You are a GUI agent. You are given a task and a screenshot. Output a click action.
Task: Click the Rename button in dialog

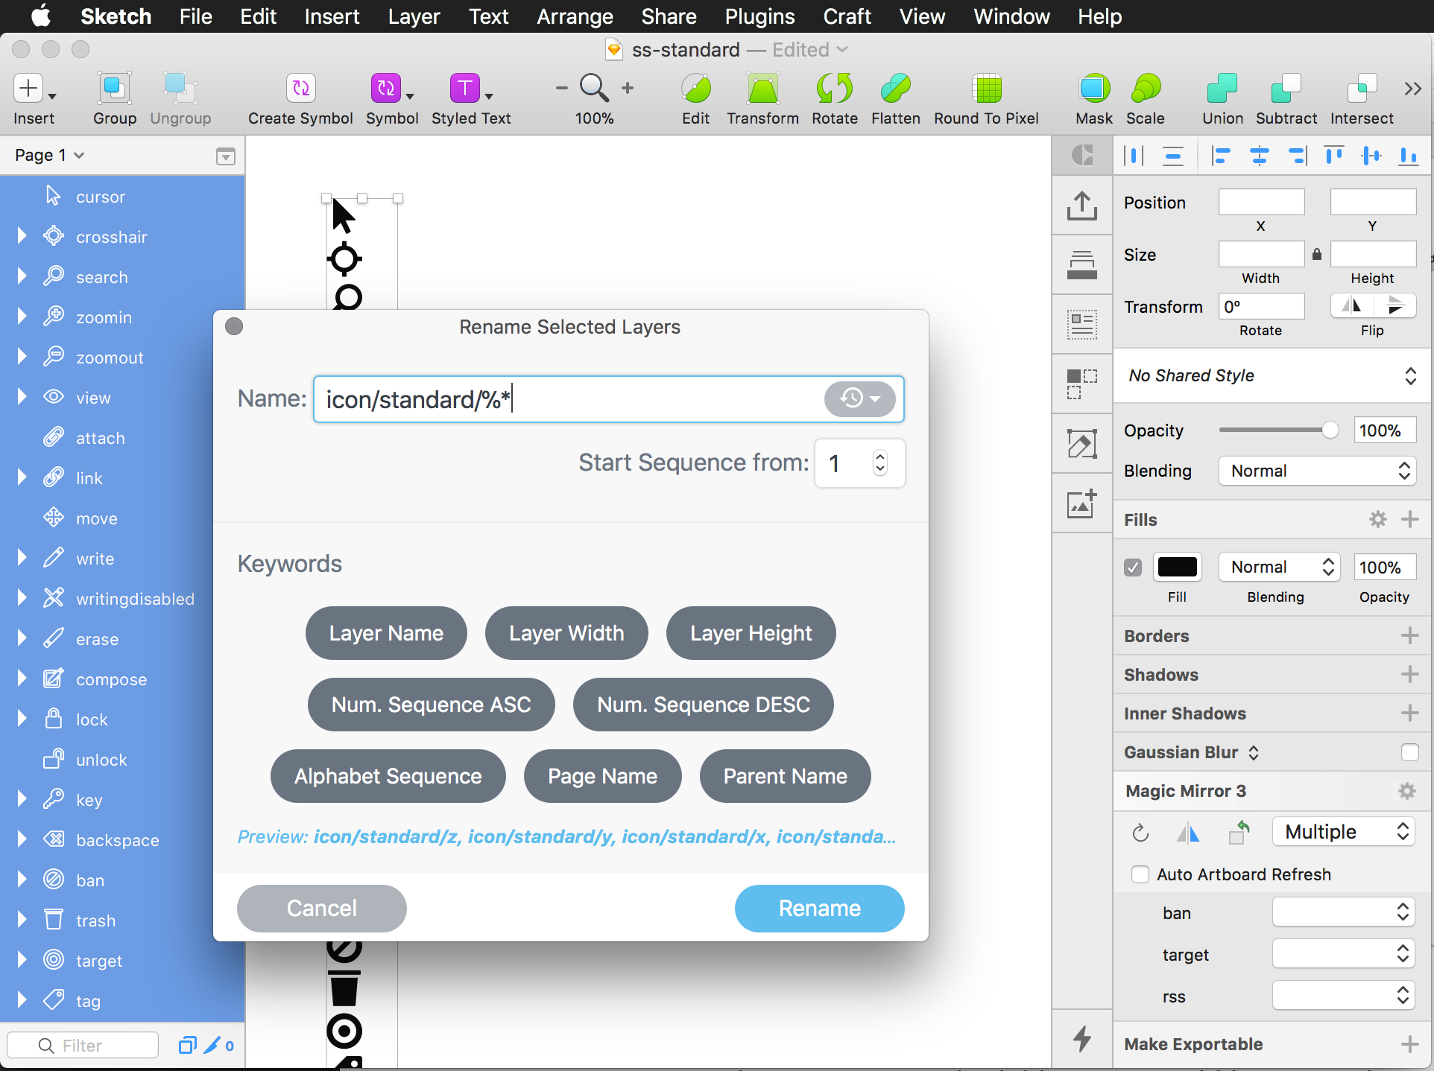tap(821, 908)
